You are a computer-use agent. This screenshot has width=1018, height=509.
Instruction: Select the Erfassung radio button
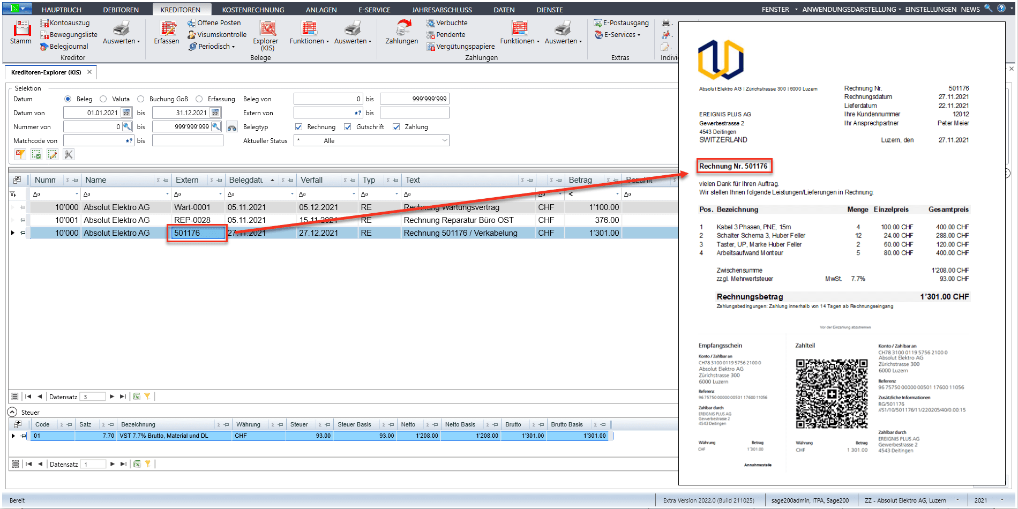199,99
